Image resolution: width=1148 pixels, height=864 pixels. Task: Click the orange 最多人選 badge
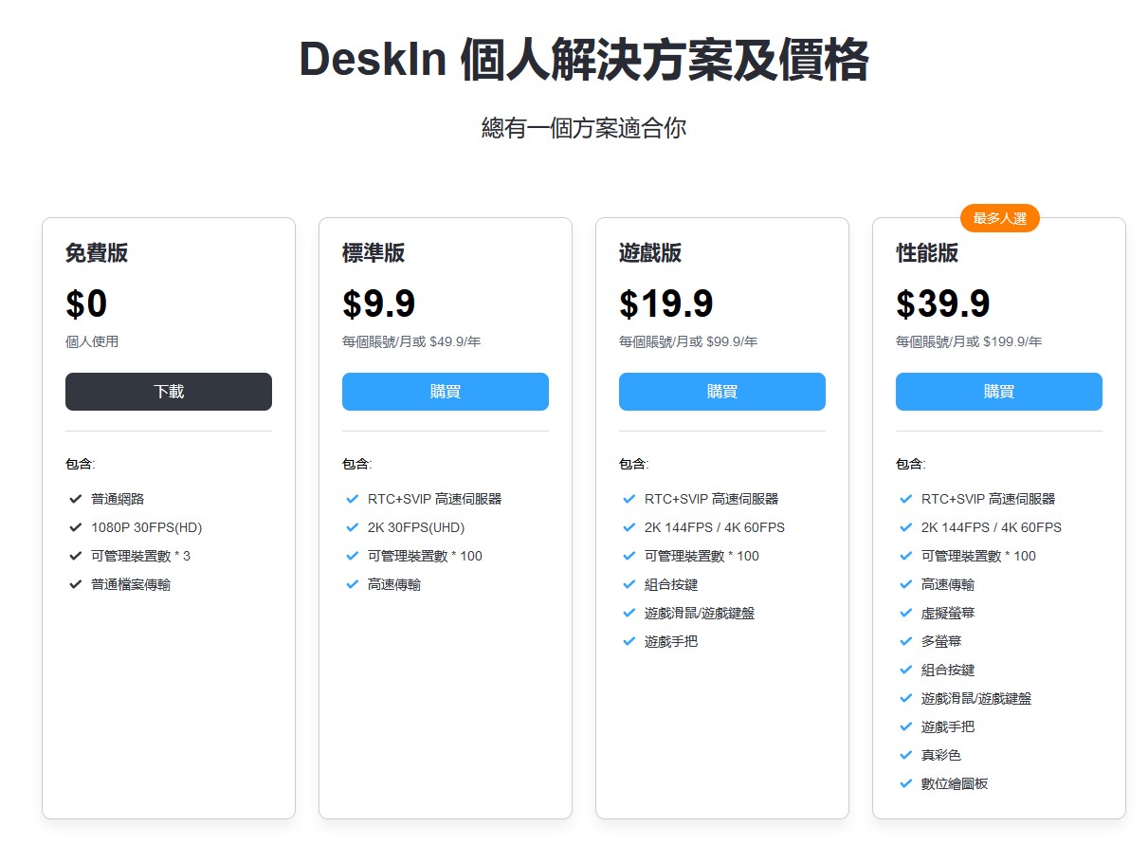[x=1000, y=219]
